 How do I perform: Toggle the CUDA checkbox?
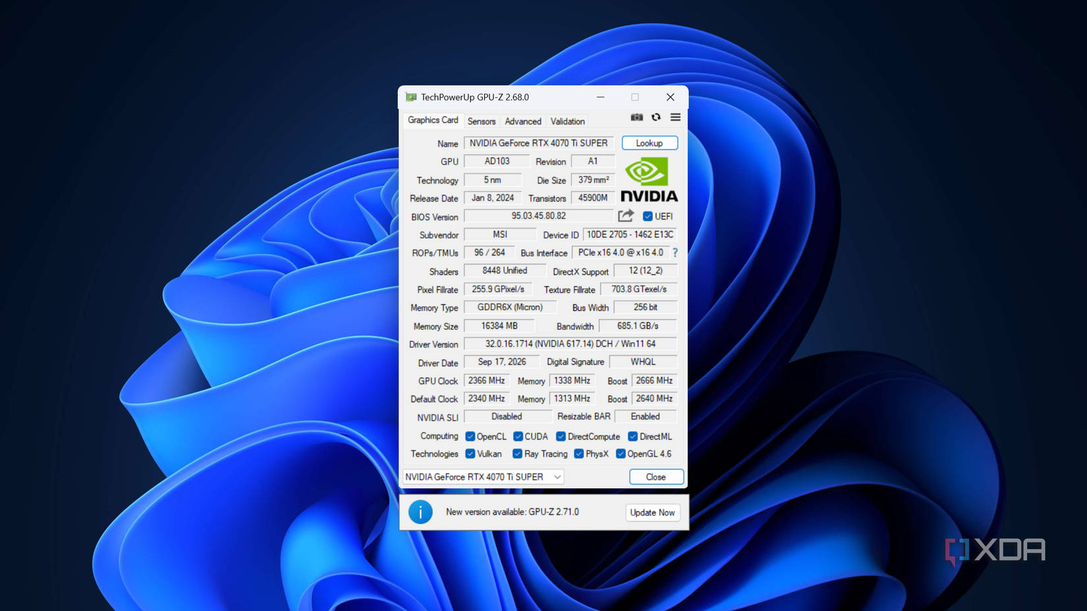point(518,437)
